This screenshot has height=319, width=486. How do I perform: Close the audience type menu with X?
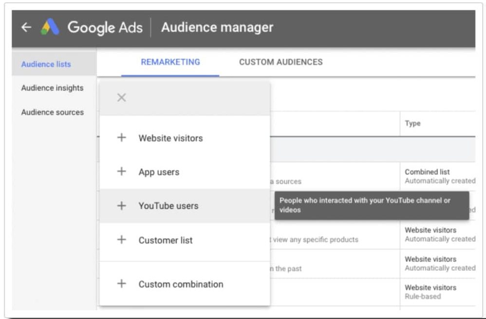pyautogui.click(x=122, y=98)
